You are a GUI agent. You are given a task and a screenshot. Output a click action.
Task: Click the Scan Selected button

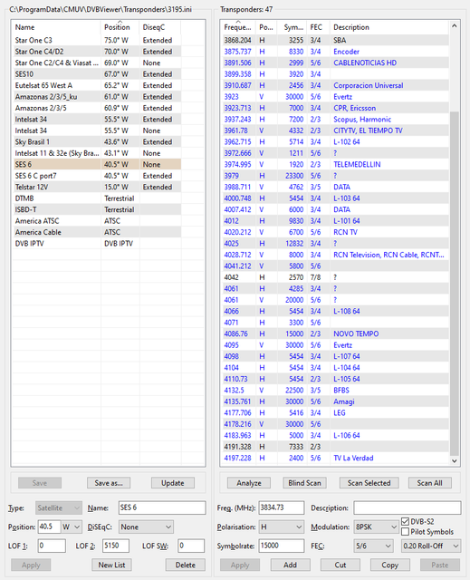tap(369, 483)
